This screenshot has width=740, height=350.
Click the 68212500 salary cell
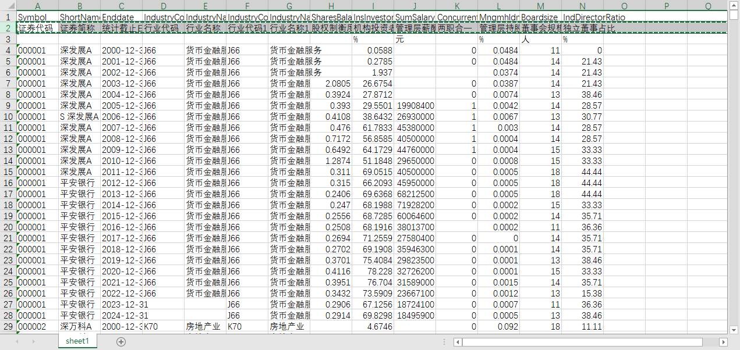pos(415,194)
